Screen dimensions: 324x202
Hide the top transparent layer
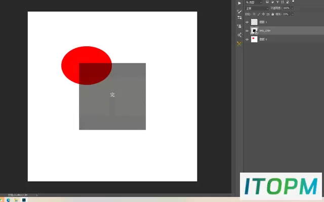click(x=247, y=22)
